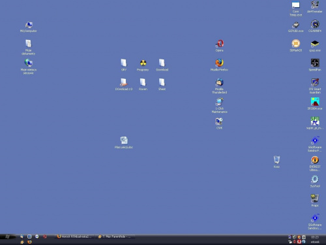Select the 3DMark03 orange icon
Screen dimensions: 326x245
[295, 46]
